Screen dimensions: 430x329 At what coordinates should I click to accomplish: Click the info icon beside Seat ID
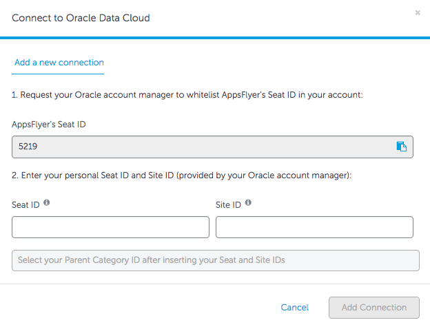[x=47, y=203]
